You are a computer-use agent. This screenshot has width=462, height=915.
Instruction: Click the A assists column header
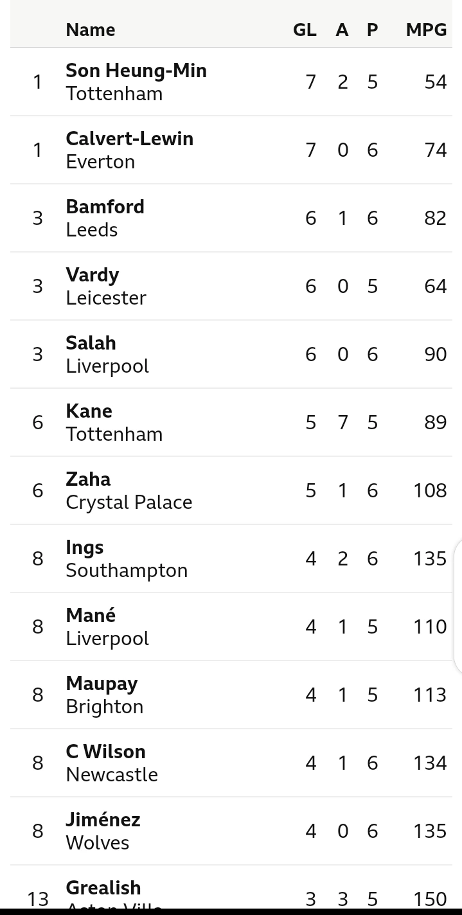[x=342, y=30]
